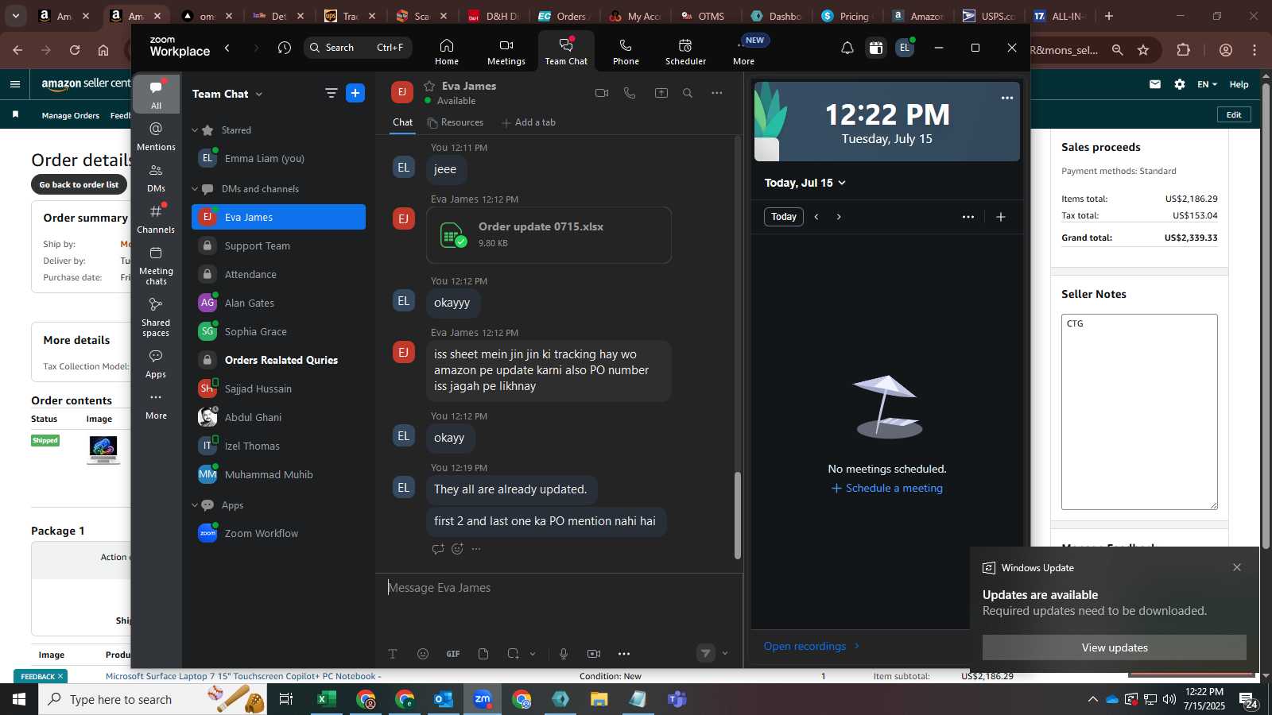Image resolution: width=1272 pixels, height=715 pixels.
Task: Open More in the Zoom sidebar
Action: (156, 405)
